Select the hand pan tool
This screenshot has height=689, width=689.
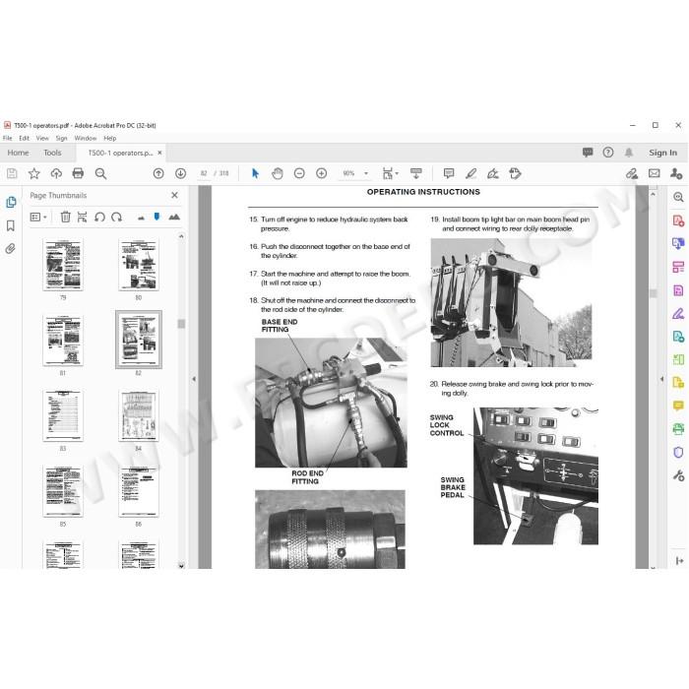coord(278,173)
